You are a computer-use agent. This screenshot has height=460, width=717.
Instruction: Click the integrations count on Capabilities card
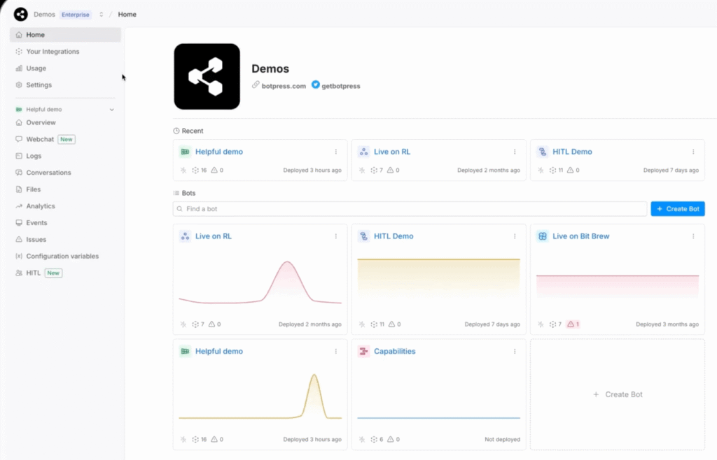(377, 439)
